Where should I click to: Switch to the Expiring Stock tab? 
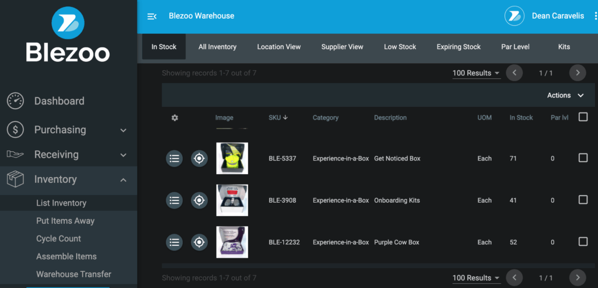(458, 47)
